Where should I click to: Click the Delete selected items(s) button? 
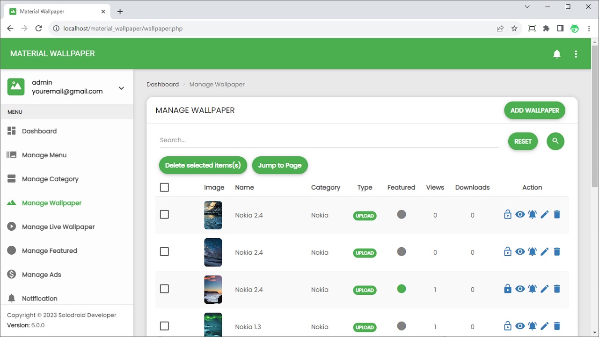click(203, 165)
